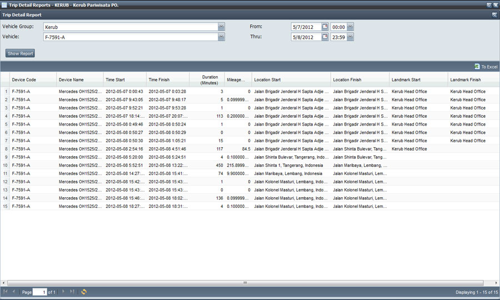Open the From date calendar picker

[325, 27]
